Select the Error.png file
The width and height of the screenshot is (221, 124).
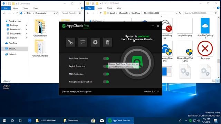[205, 50]
